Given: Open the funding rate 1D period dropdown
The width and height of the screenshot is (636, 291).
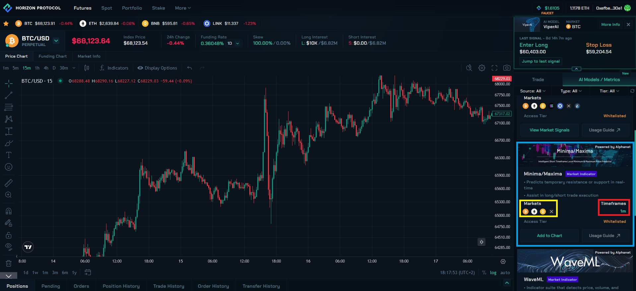Looking at the screenshot, I should [x=233, y=43].
